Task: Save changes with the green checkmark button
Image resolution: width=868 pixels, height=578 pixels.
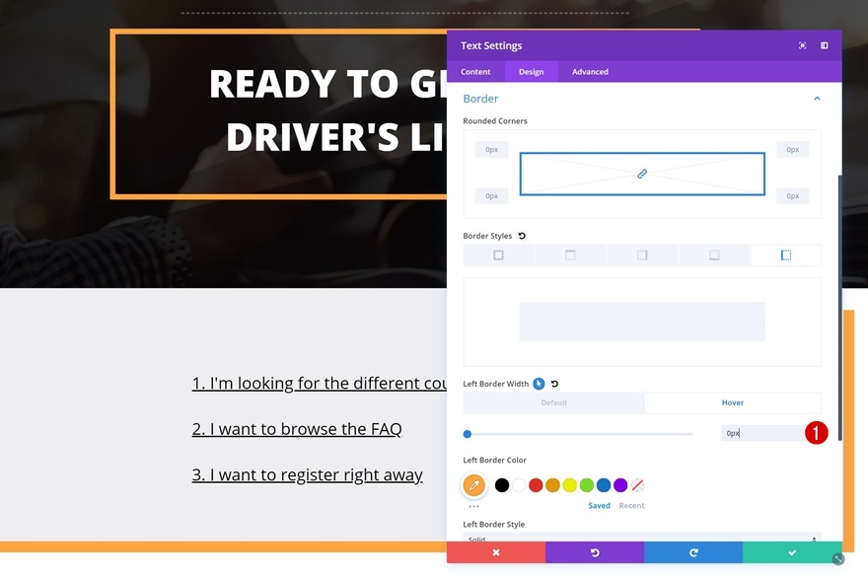Action: pyautogui.click(x=792, y=552)
